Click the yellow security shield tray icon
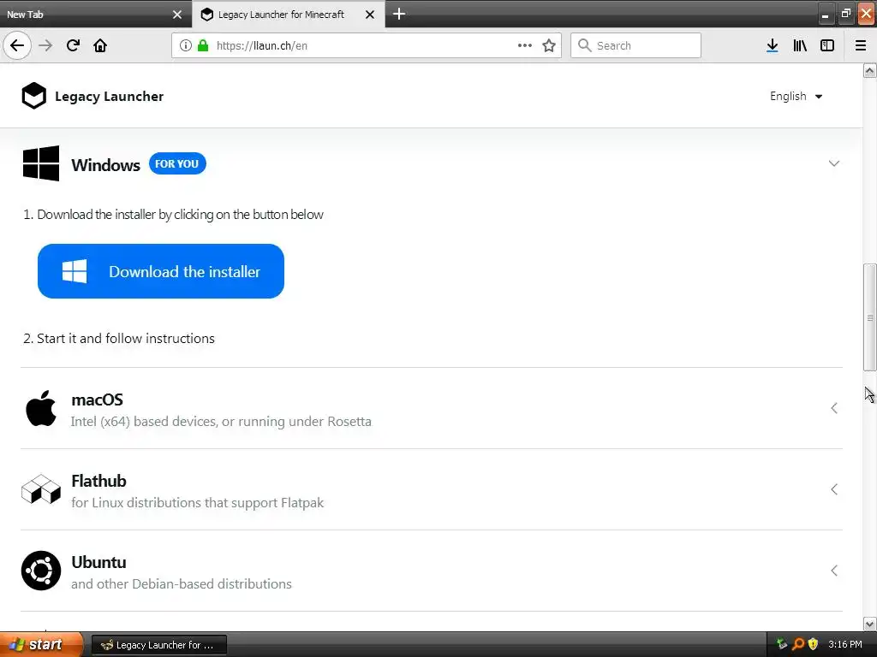Image resolution: width=877 pixels, height=657 pixels. [x=813, y=644]
